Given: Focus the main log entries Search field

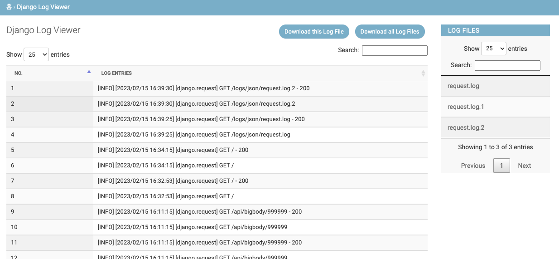Looking at the screenshot, I should [x=395, y=50].
